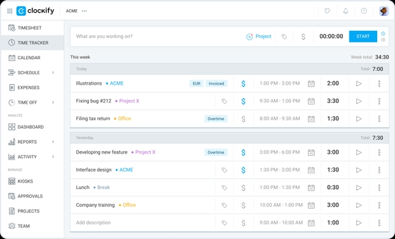The image size is (395, 239).
Task: Open Kiosks from sidebar
Action: [32, 181]
